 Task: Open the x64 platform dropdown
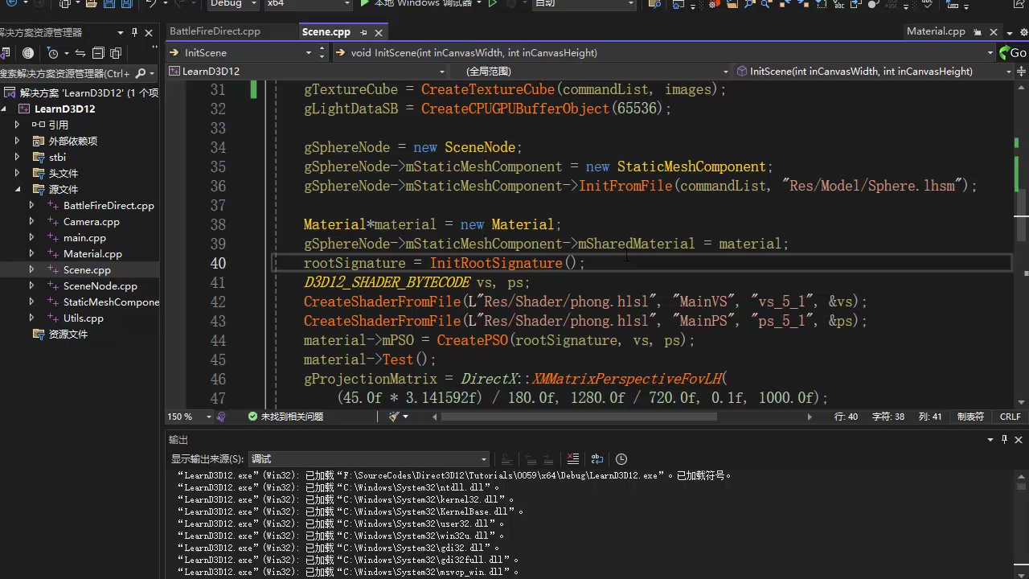[x=309, y=4]
